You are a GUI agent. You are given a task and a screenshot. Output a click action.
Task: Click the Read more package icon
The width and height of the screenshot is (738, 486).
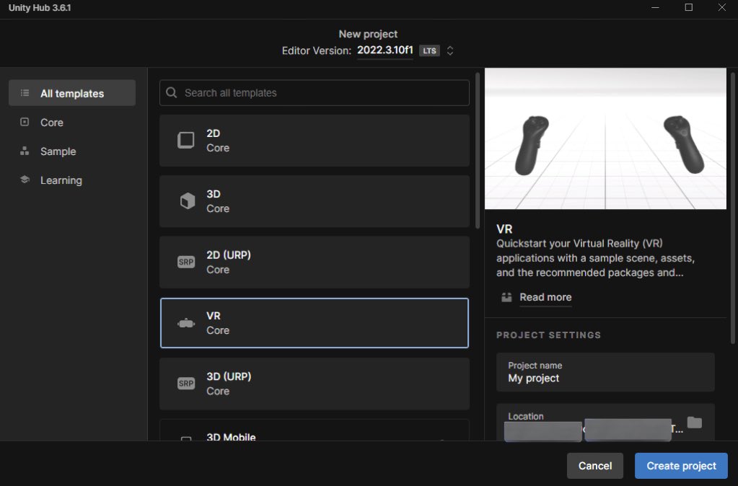click(506, 297)
